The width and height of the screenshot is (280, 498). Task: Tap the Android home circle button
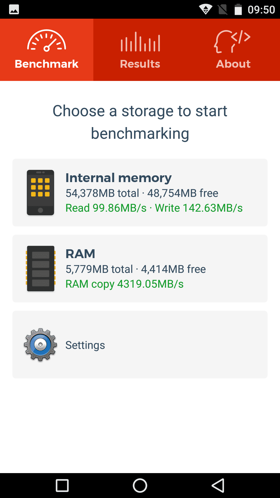tap(140, 486)
